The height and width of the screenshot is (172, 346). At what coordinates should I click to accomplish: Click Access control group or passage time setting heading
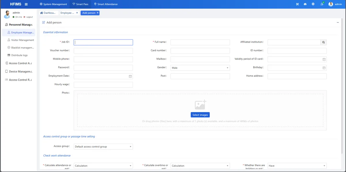(x=69, y=137)
